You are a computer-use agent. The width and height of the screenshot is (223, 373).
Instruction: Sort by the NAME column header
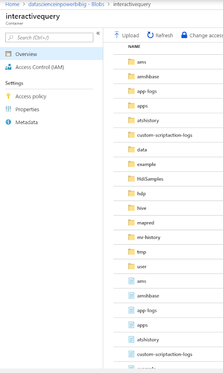(134, 47)
